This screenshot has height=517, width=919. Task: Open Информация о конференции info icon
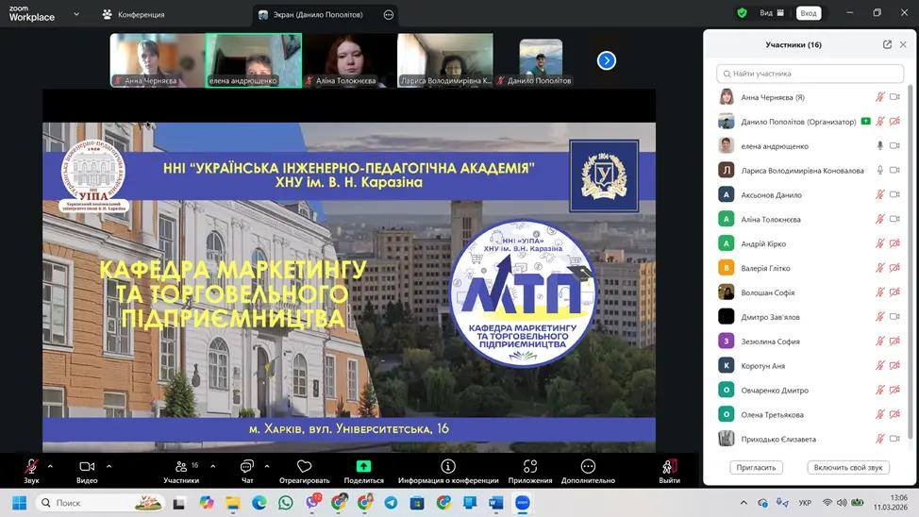448,467
